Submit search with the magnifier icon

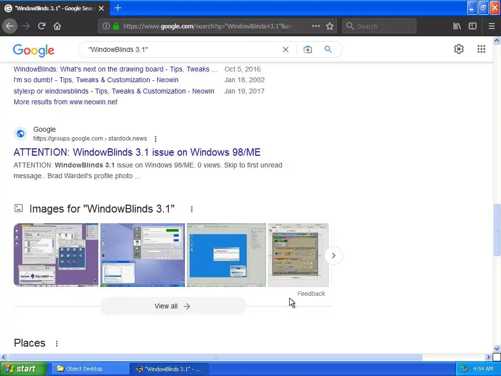(328, 49)
